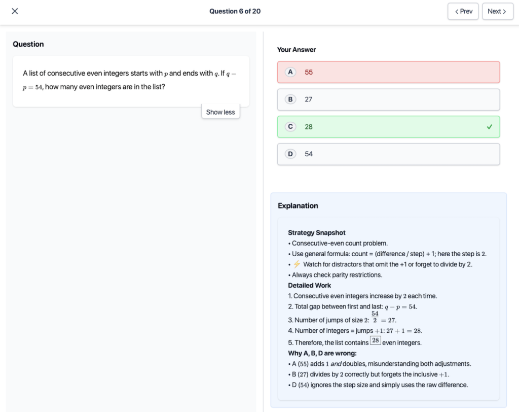Click the Question heading in left panel
Screen dimensions: 519x412
coord(28,44)
